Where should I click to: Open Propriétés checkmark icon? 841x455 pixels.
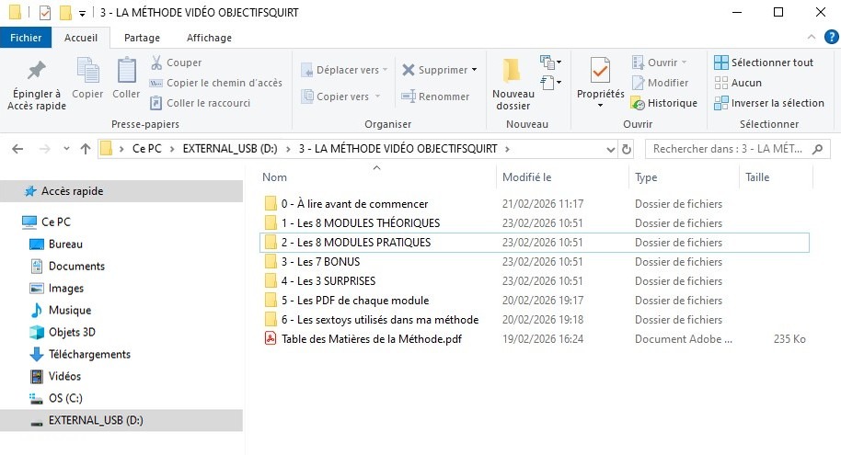600,72
